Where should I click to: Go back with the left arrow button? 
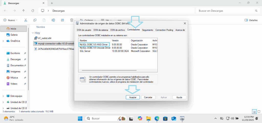point(5,11)
